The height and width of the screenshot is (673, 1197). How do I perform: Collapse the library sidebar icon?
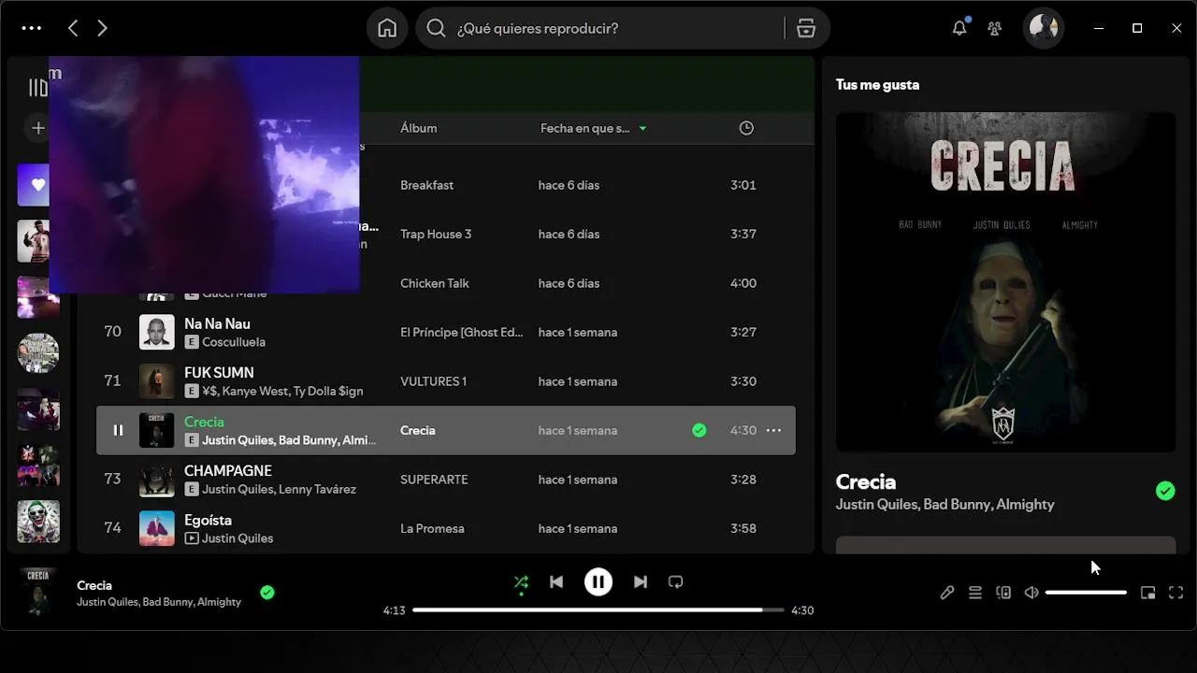pyautogui.click(x=37, y=88)
